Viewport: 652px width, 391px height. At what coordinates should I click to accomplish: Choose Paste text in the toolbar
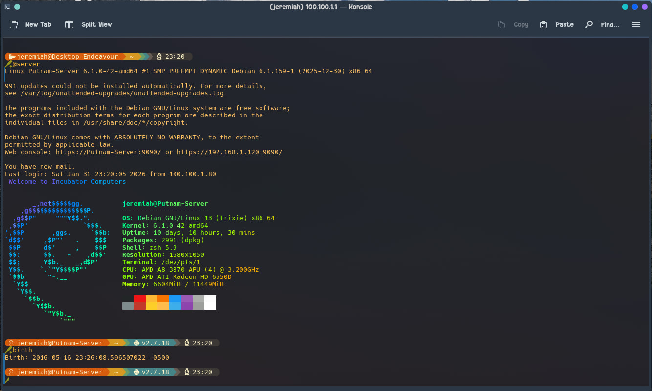[565, 24]
